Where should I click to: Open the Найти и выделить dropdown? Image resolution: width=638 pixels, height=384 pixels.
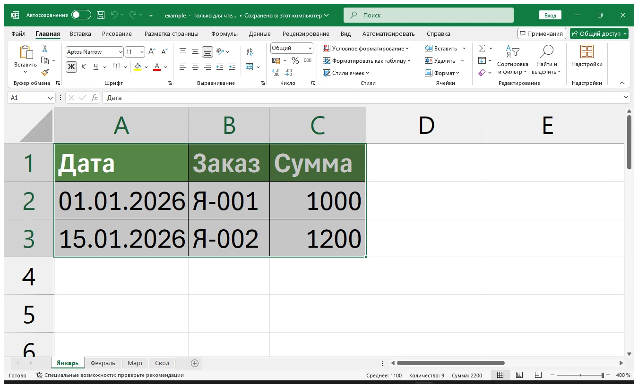click(x=546, y=60)
